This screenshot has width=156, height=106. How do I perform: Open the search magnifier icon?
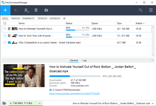click(140, 10)
